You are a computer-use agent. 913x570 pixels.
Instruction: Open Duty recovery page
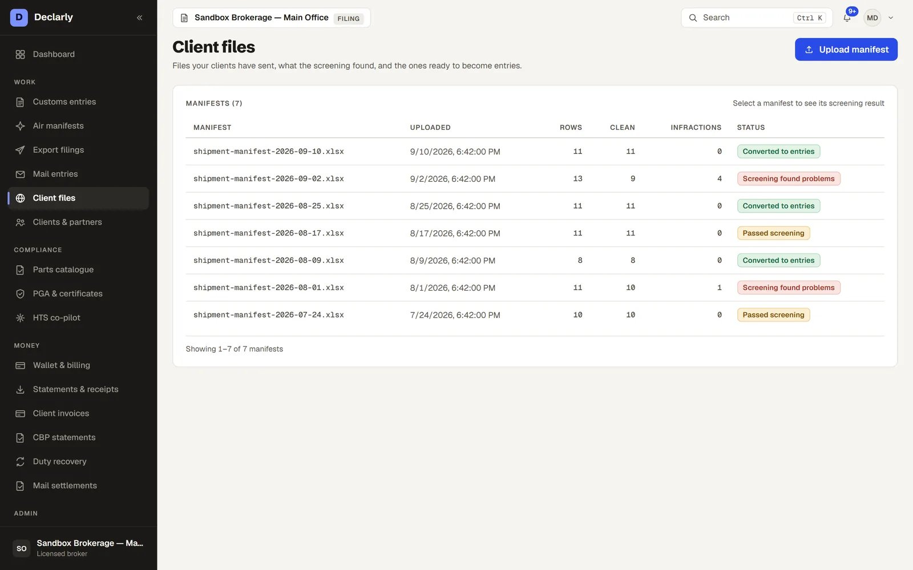pos(78,462)
